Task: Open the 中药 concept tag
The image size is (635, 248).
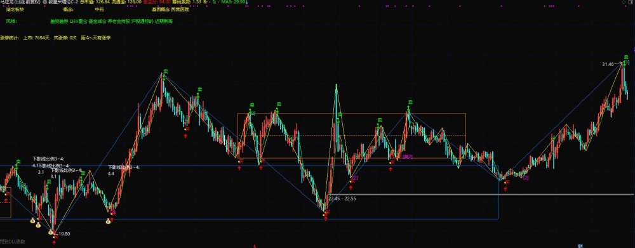Action: click(x=99, y=10)
